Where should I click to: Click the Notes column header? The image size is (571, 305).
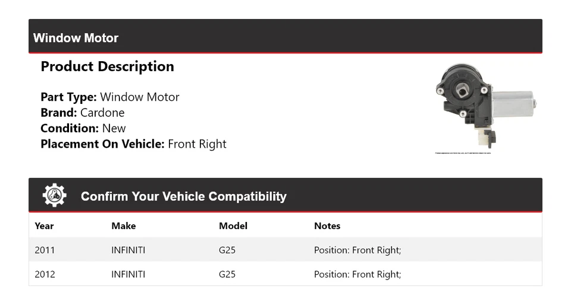[327, 226]
